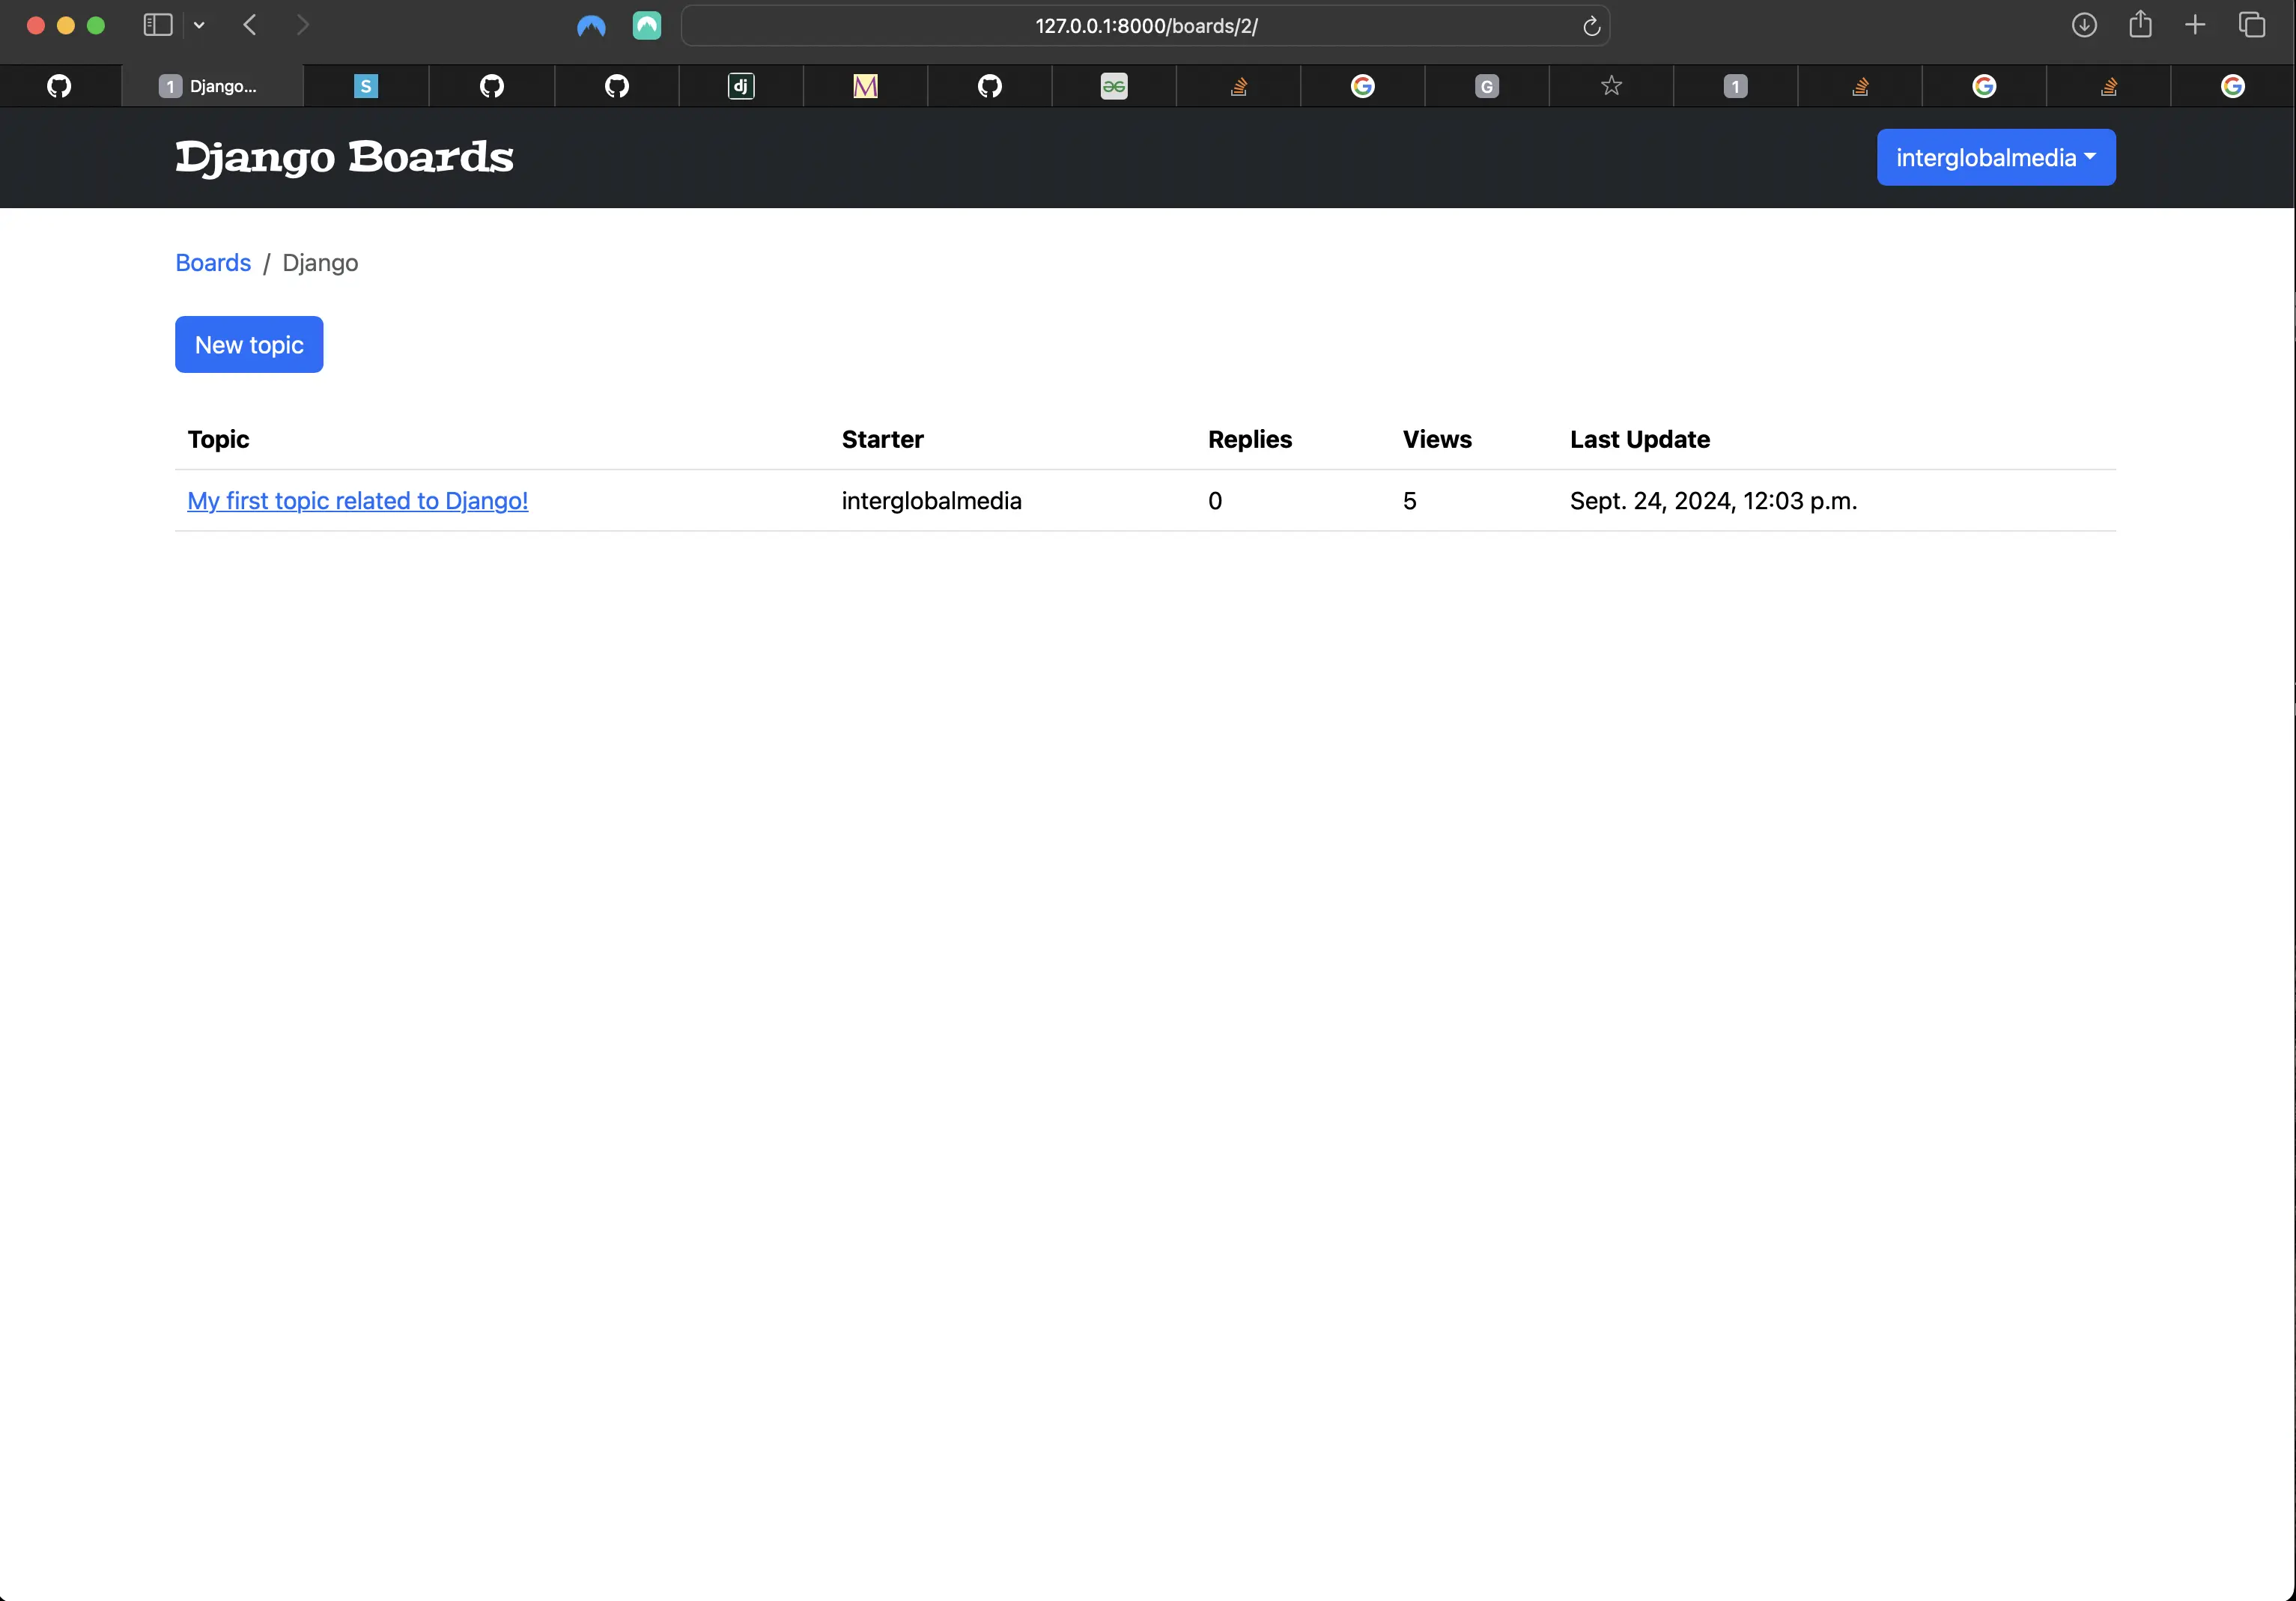Go back with the browser back arrow
This screenshot has width=2296, height=1601.
pos(250,25)
